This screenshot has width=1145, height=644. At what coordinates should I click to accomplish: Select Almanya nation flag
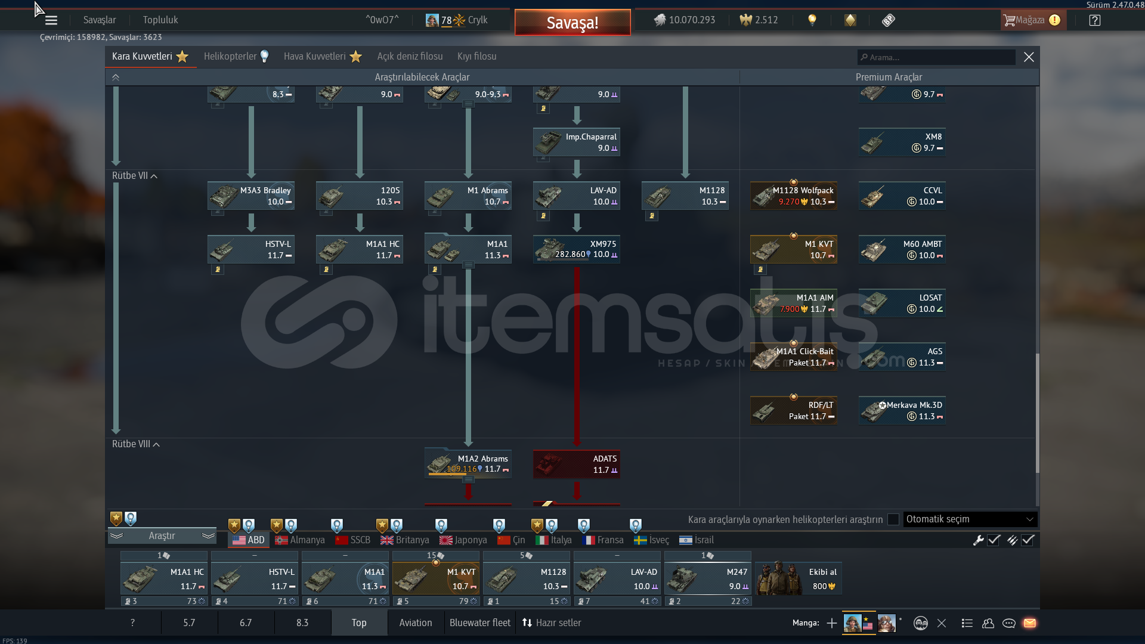[300, 540]
